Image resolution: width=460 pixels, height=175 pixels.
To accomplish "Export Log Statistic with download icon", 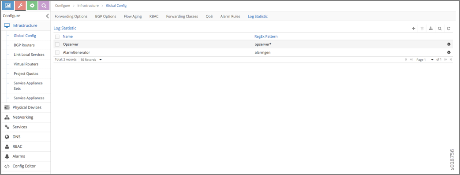I will tap(430, 29).
